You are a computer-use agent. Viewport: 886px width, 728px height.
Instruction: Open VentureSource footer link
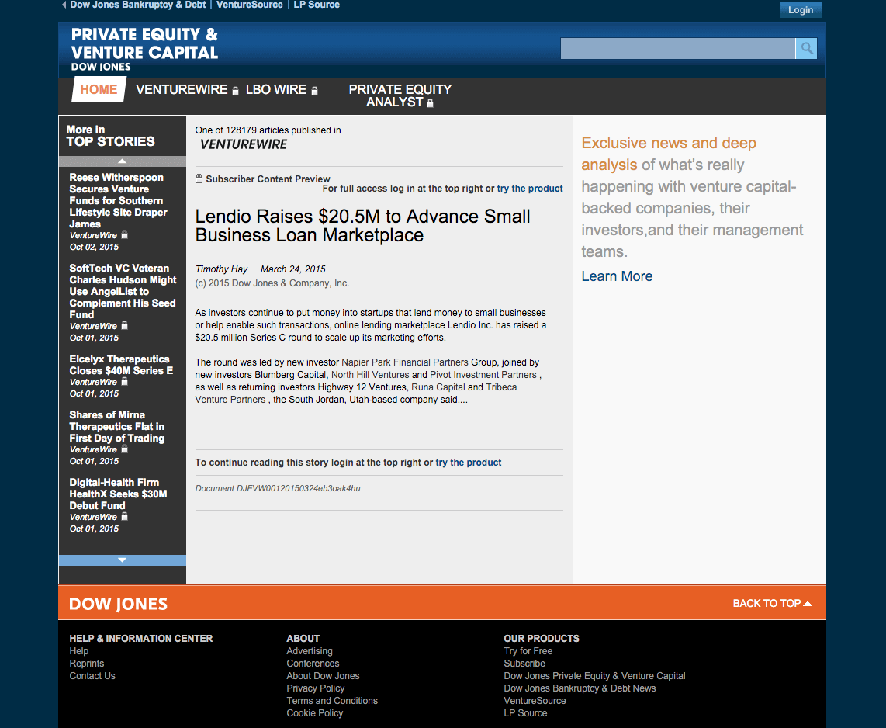[535, 701]
